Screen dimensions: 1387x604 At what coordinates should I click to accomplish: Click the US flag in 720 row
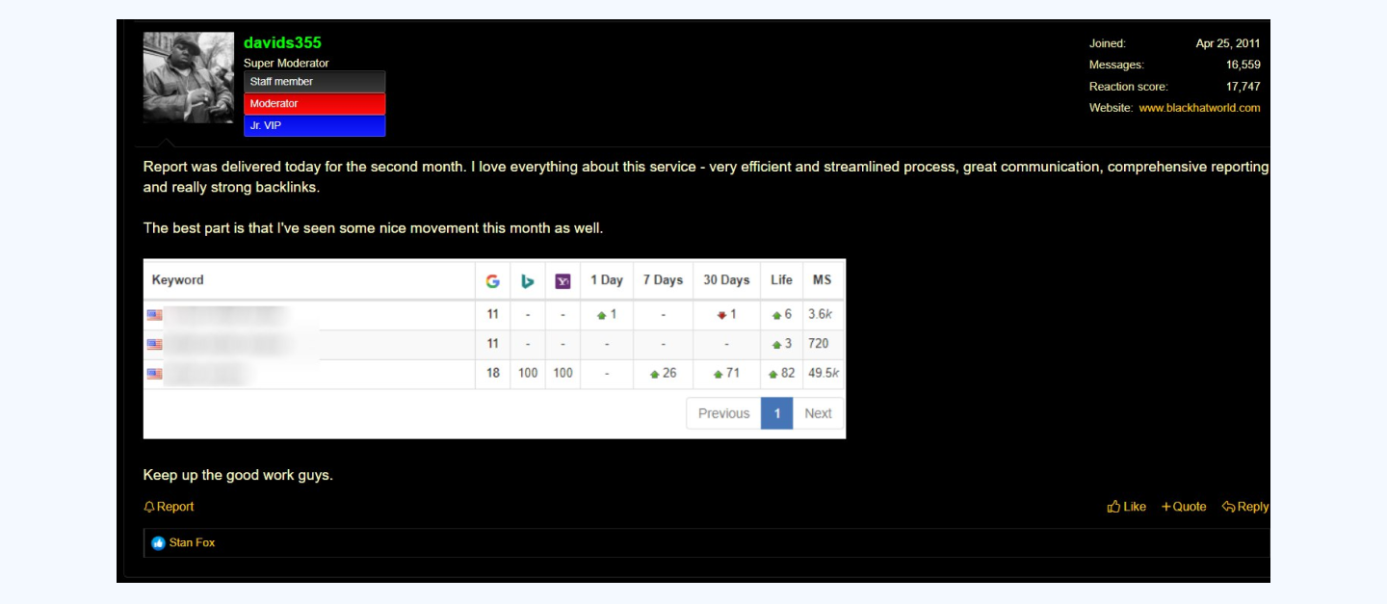[154, 344]
